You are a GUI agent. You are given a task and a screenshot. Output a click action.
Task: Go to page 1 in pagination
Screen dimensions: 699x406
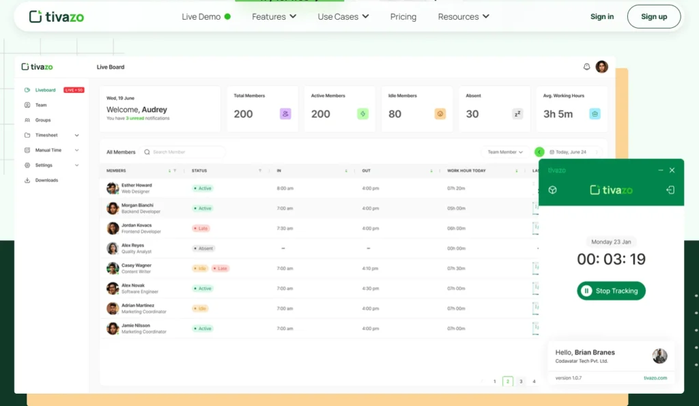(x=494, y=381)
